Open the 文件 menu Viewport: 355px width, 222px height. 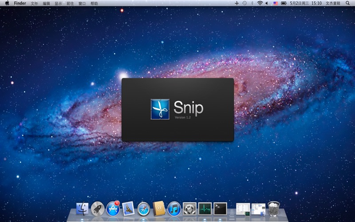(x=34, y=4)
